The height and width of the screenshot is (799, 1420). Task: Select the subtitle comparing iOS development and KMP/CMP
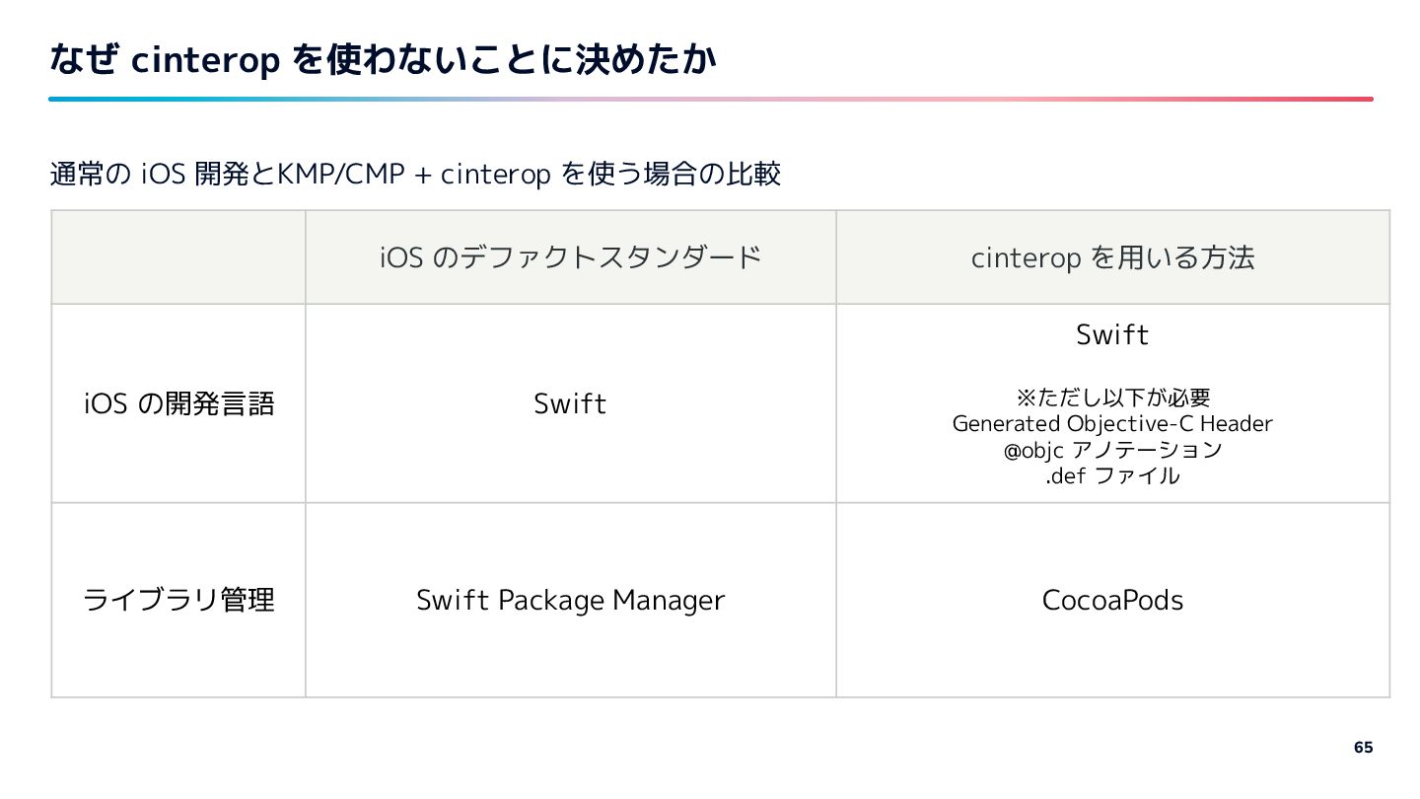pos(415,175)
